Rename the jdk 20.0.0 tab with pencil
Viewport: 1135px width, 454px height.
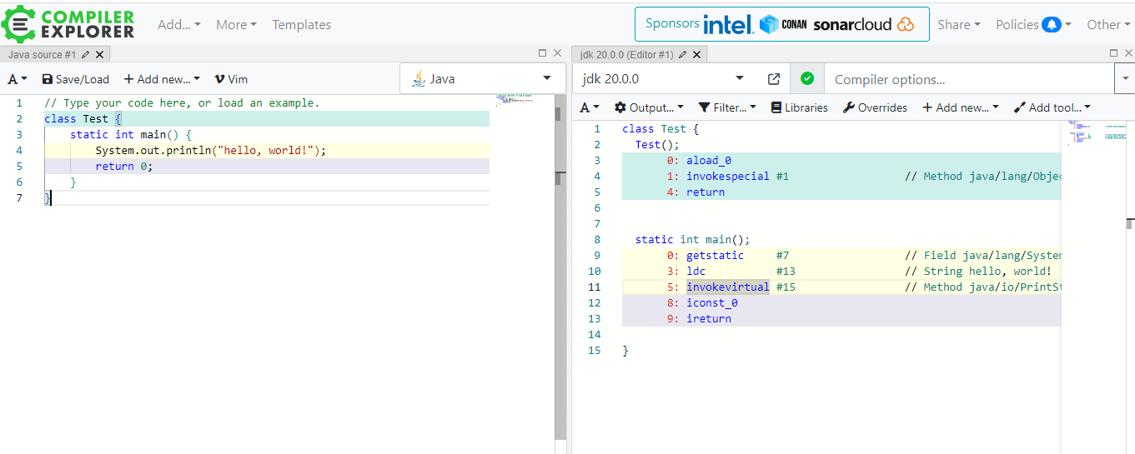[682, 54]
